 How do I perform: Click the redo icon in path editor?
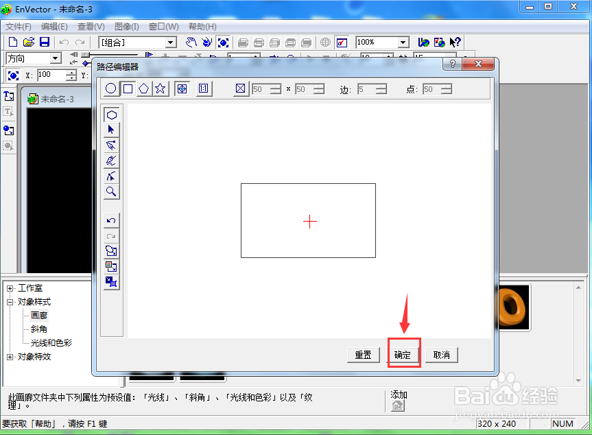click(x=112, y=237)
